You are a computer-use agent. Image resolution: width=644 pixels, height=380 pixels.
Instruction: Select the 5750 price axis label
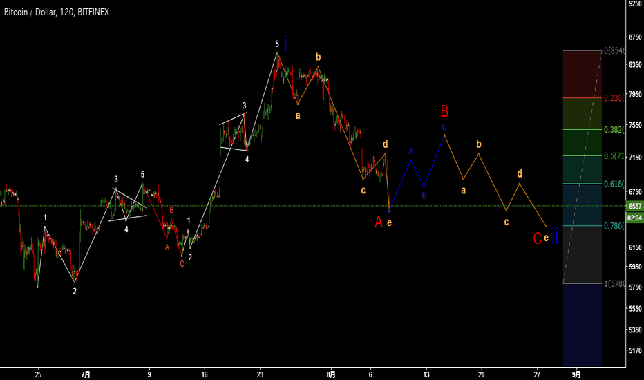click(635, 287)
